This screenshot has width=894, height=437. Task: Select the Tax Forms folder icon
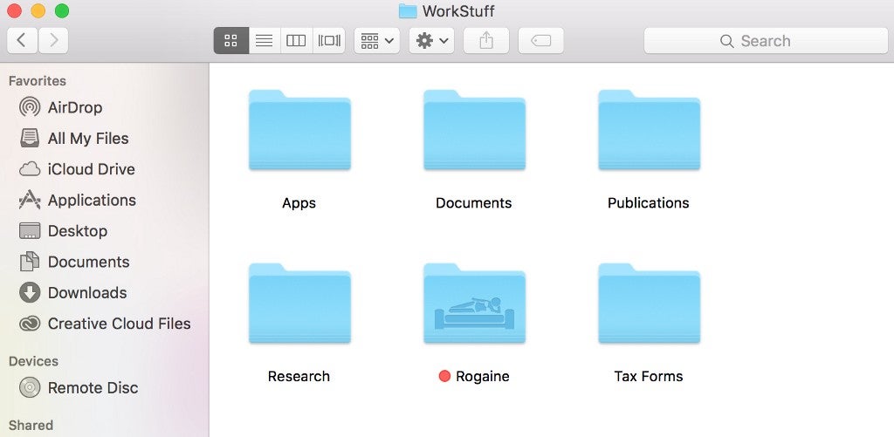pos(649,304)
